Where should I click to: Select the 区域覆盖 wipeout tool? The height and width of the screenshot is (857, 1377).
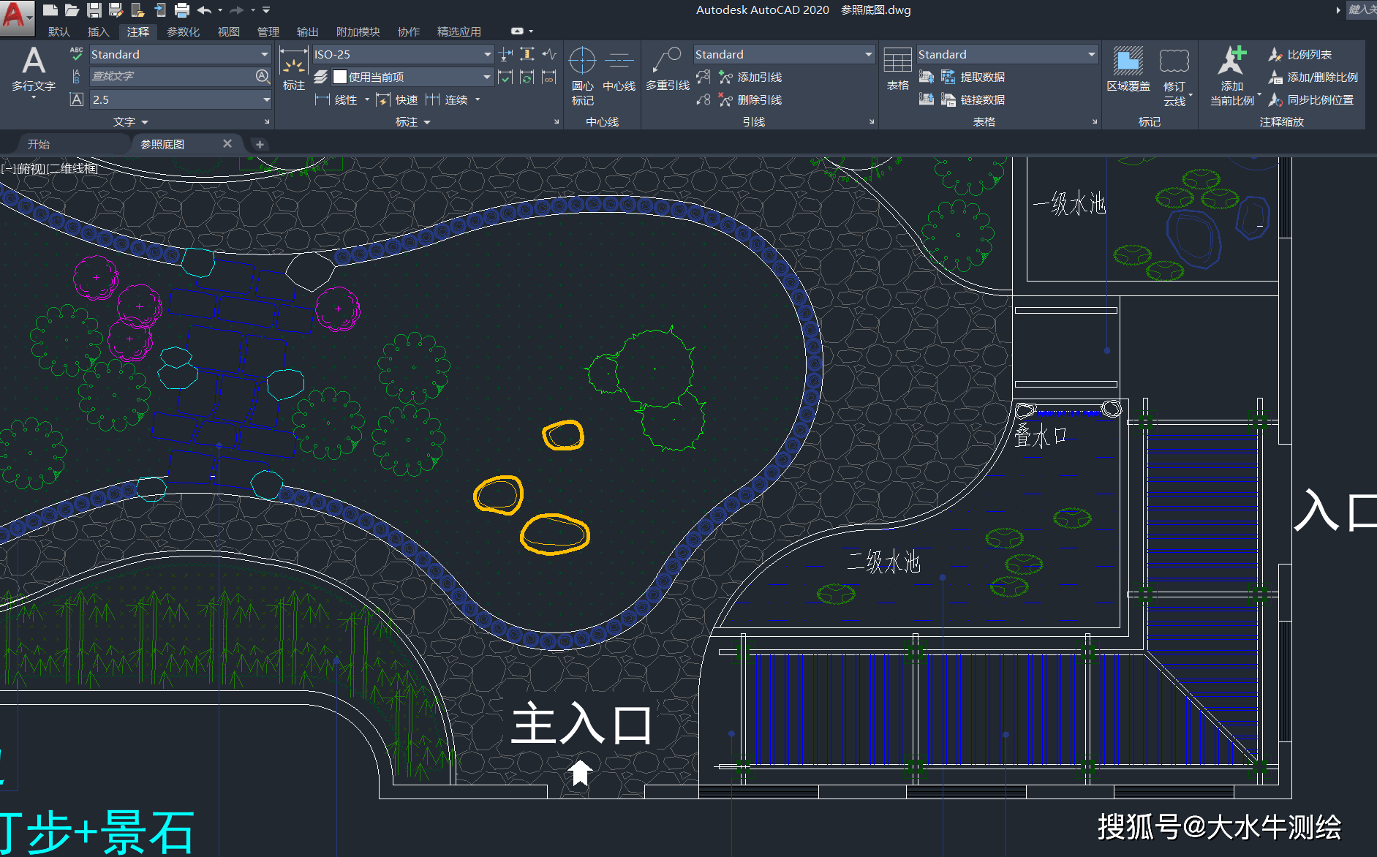[1128, 69]
